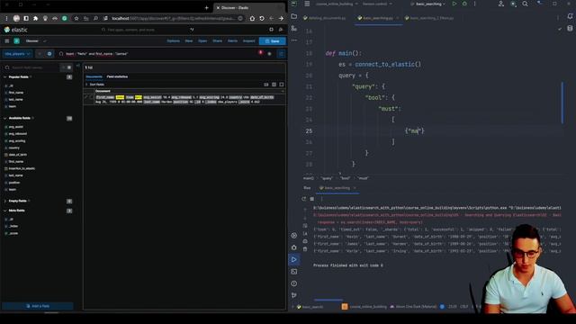Select avg_assist field in sidebar
This screenshot has width=576, height=324.
[x=16, y=127]
